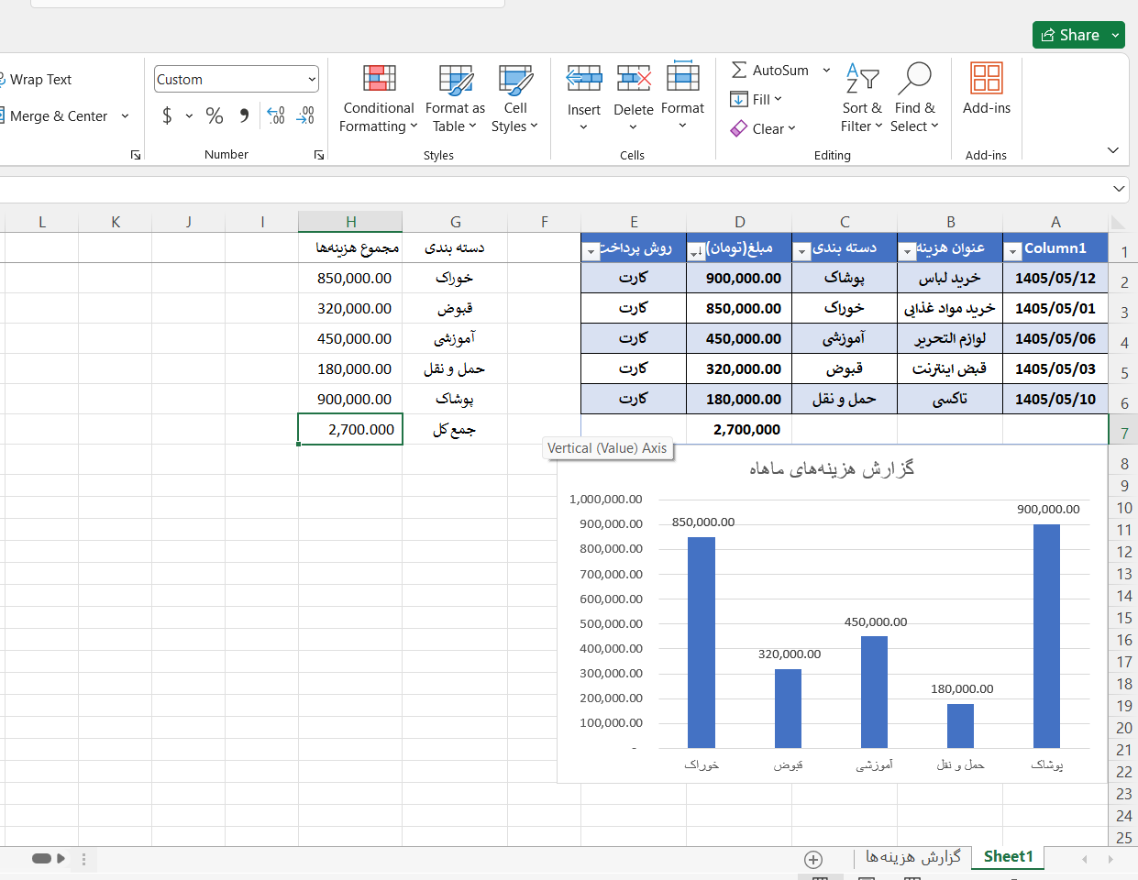Open filter dropdown for عنوان هزینه

(x=908, y=251)
